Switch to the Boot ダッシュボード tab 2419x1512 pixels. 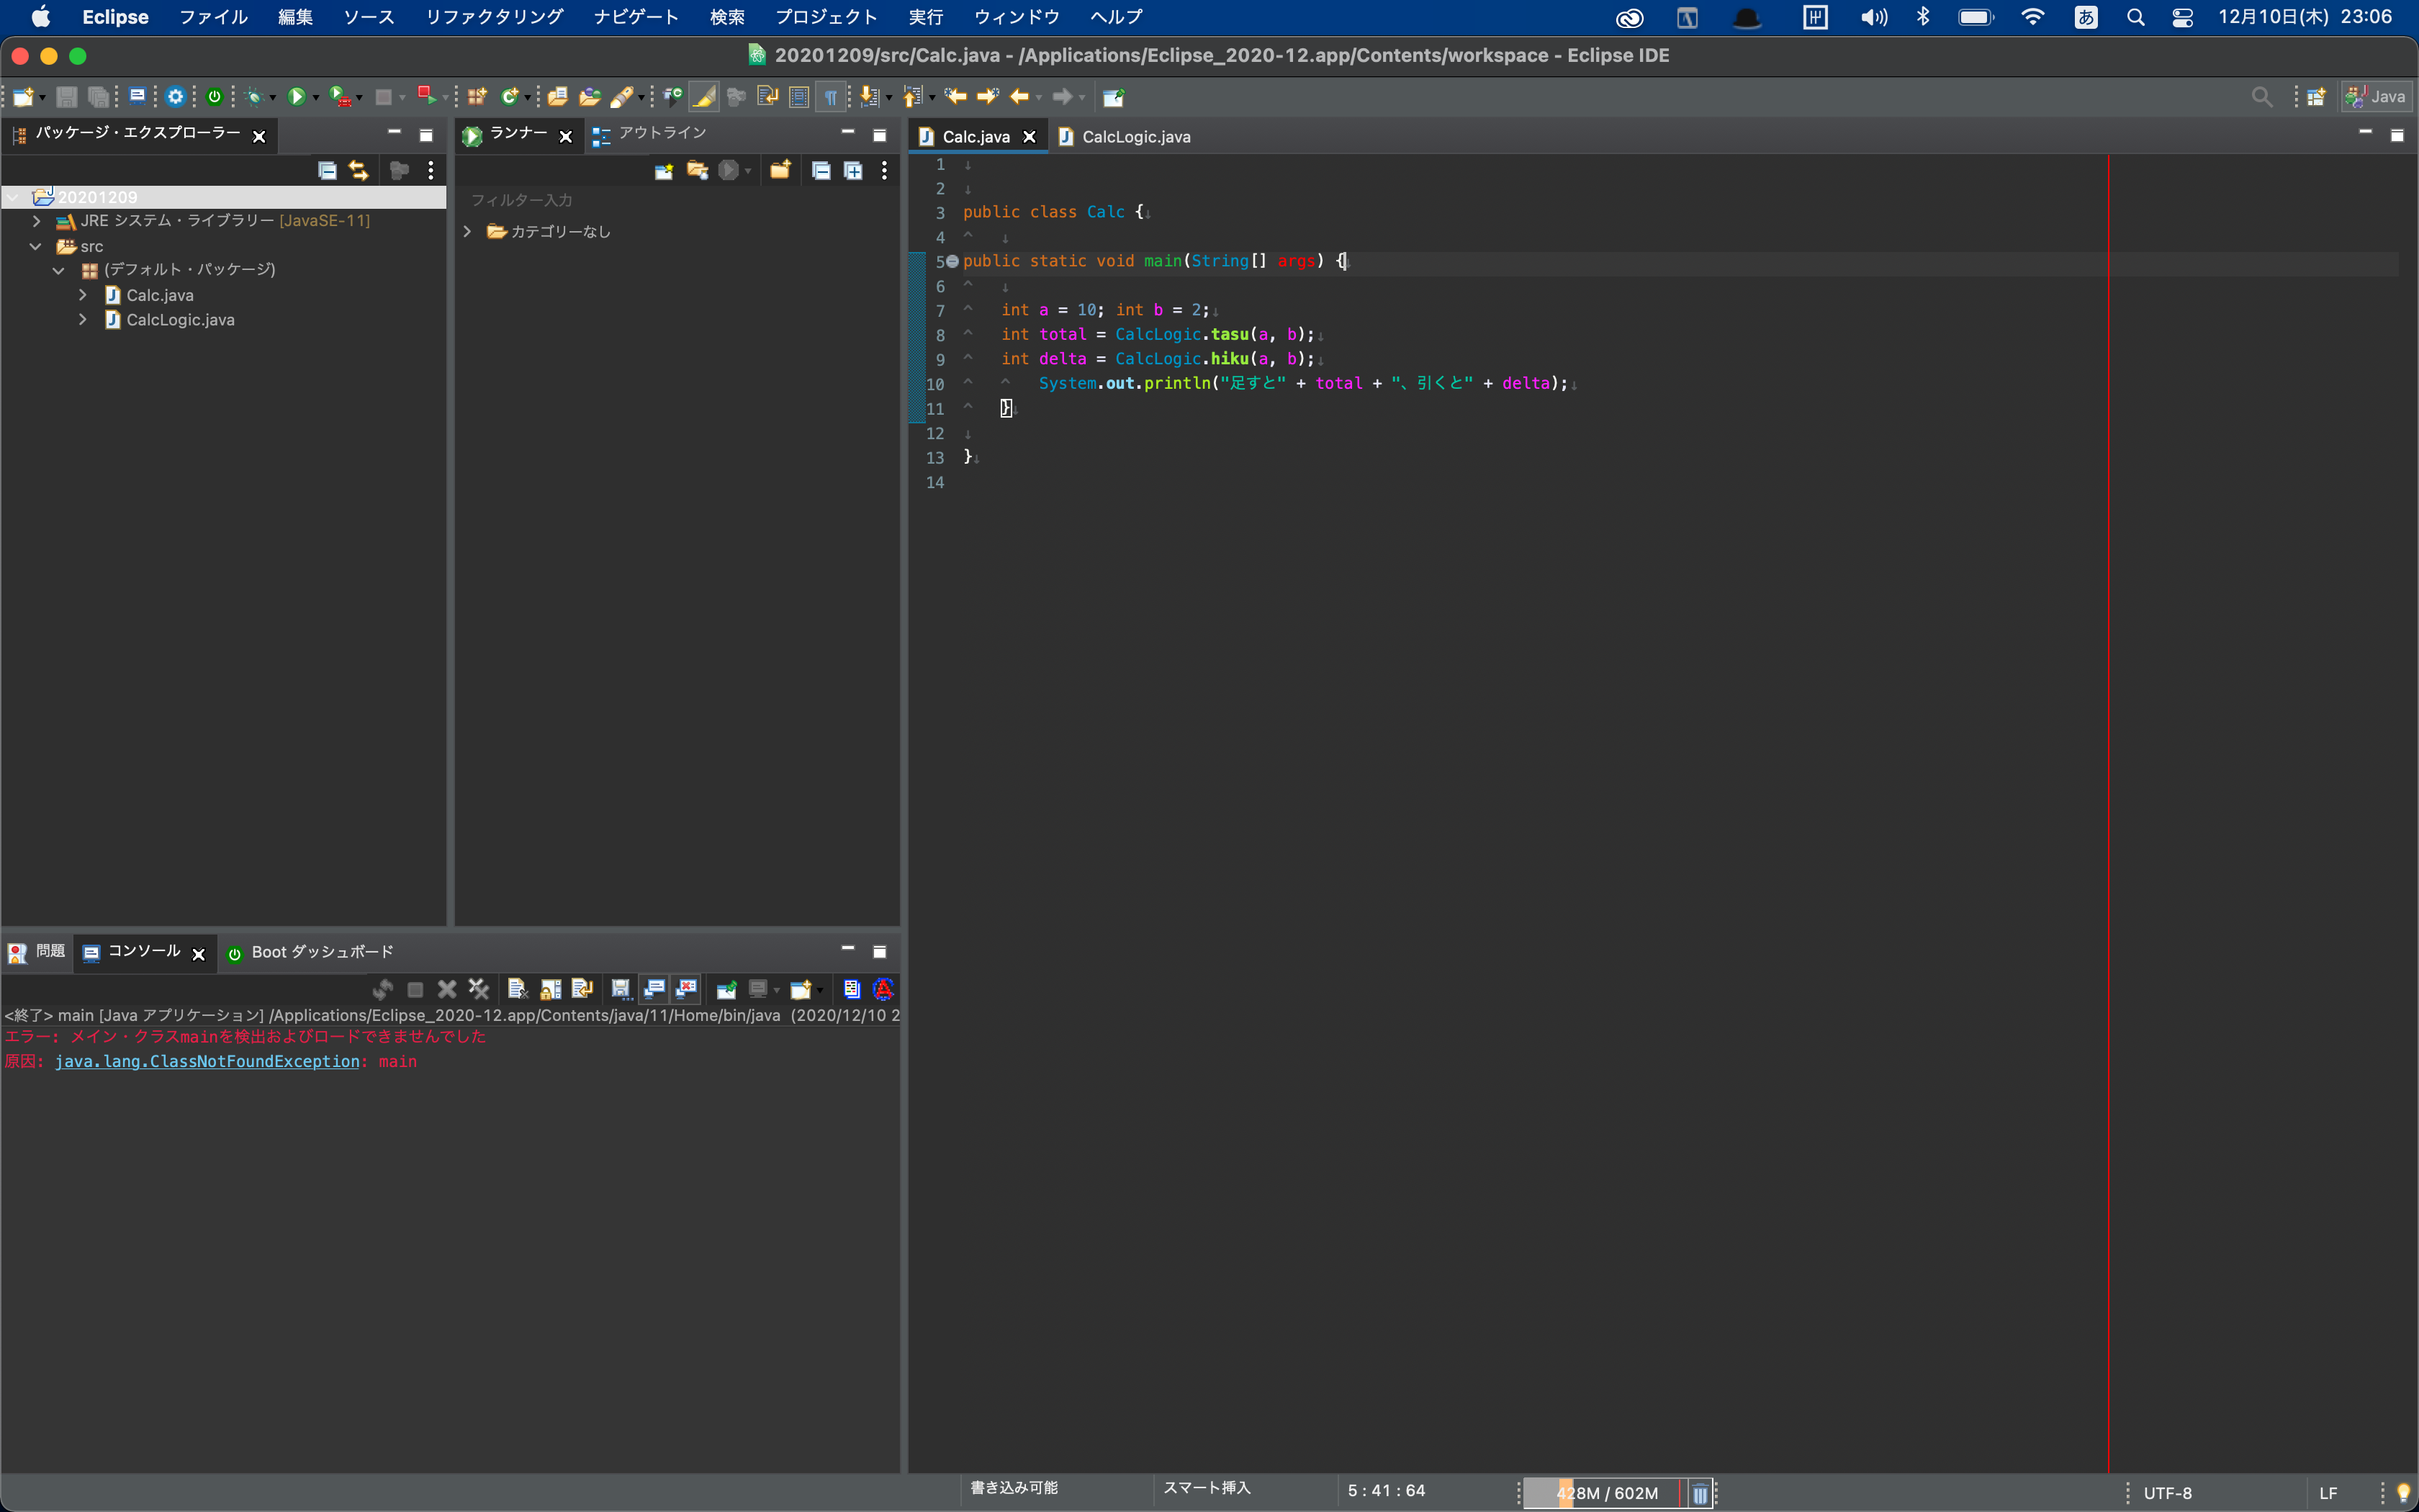pyautogui.click(x=311, y=952)
